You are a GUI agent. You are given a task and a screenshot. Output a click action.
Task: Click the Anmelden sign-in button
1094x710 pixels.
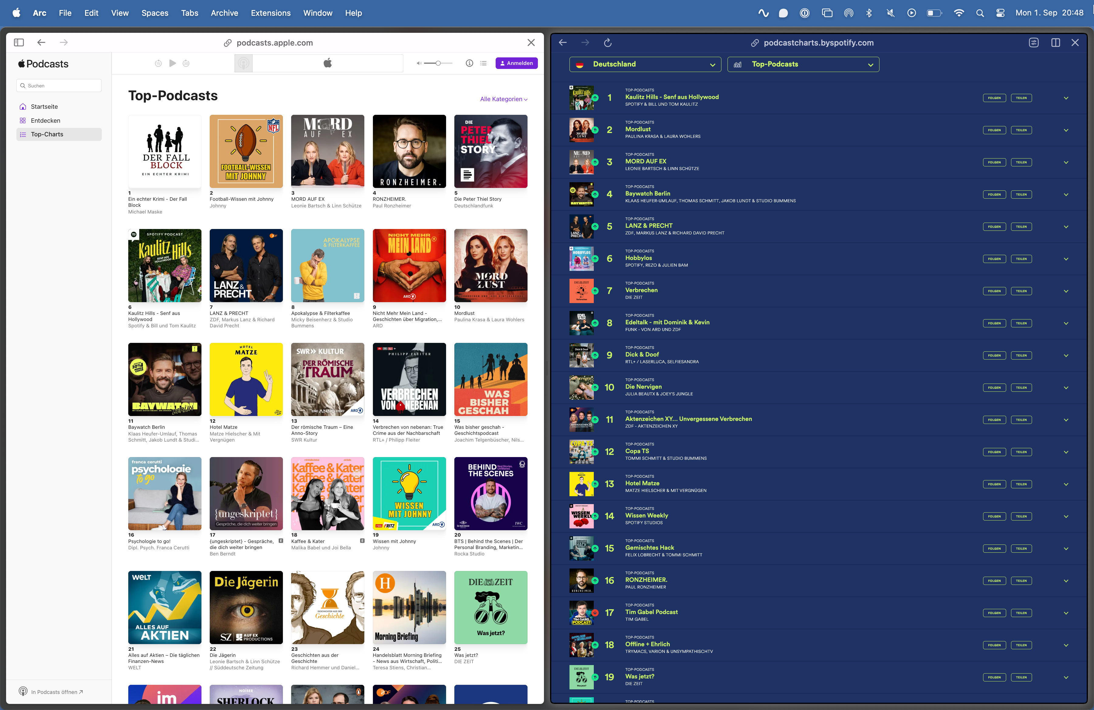click(516, 63)
